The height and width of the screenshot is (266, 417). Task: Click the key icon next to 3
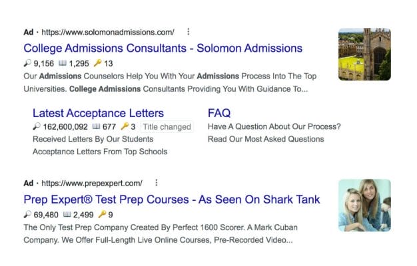coord(125,126)
